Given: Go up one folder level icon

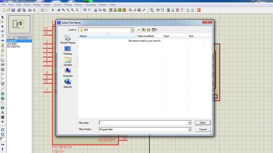Looking at the screenshot, I should click(144, 30).
